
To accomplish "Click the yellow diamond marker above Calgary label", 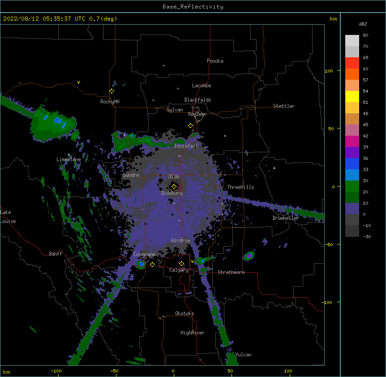I will coord(181,264).
